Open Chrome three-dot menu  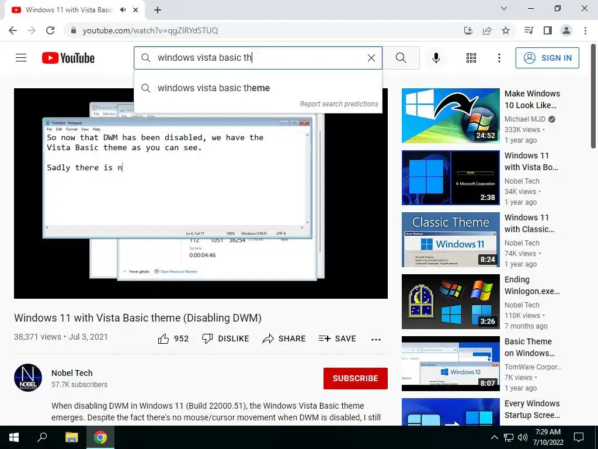585,30
